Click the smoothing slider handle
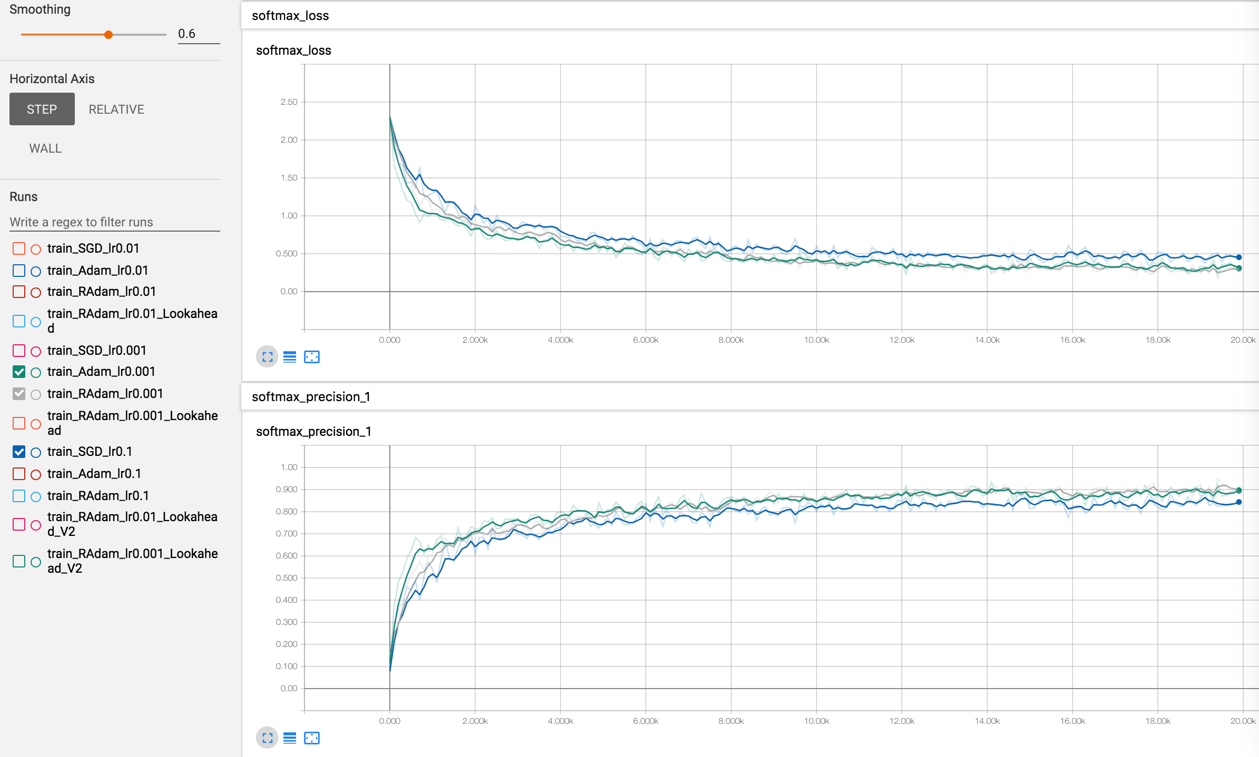The height and width of the screenshot is (757, 1259). click(x=109, y=35)
